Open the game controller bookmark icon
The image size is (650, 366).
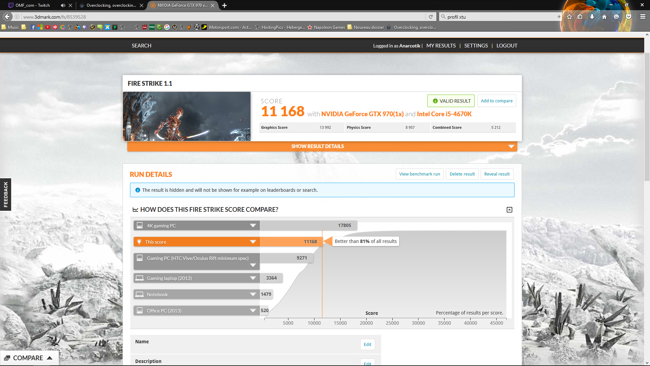[78, 27]
